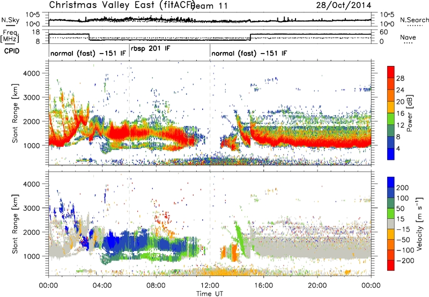Click the "1000" tick in the velocity panel
Image resolution: width=429 pixels, height=297 pixels.
[31, 256]
